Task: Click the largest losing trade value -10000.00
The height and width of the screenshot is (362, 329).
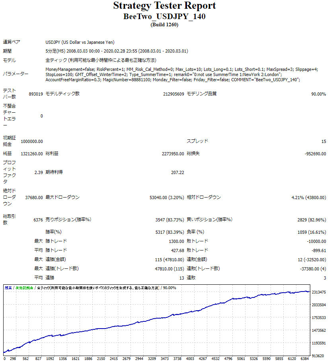Action: click(316, 241)
